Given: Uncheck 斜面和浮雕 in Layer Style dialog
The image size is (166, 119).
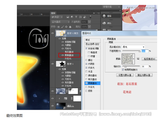Looking at the screenshot, I should [x=87, y=48].
